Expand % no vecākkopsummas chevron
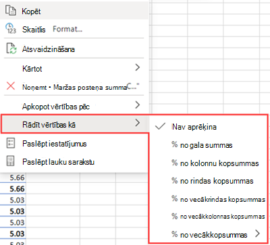This screenshot has width=270, height=245. coord(258,234)
